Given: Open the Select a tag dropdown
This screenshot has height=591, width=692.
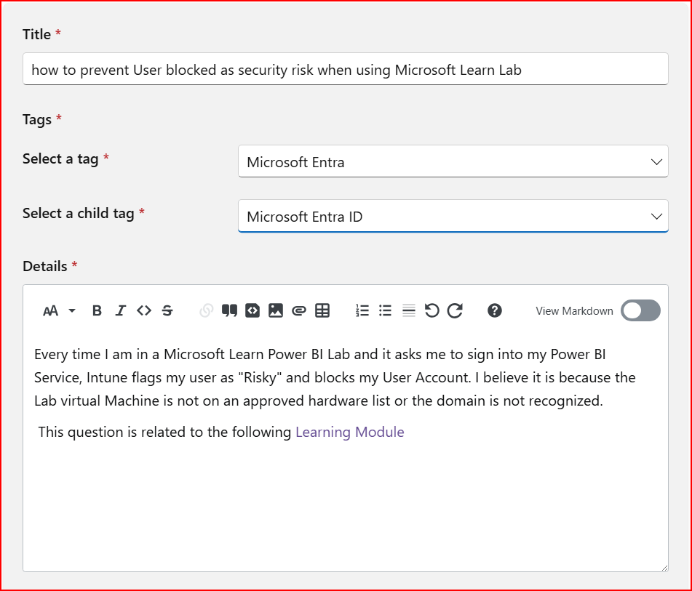Looking at the screenshot, I should (453, 161).
